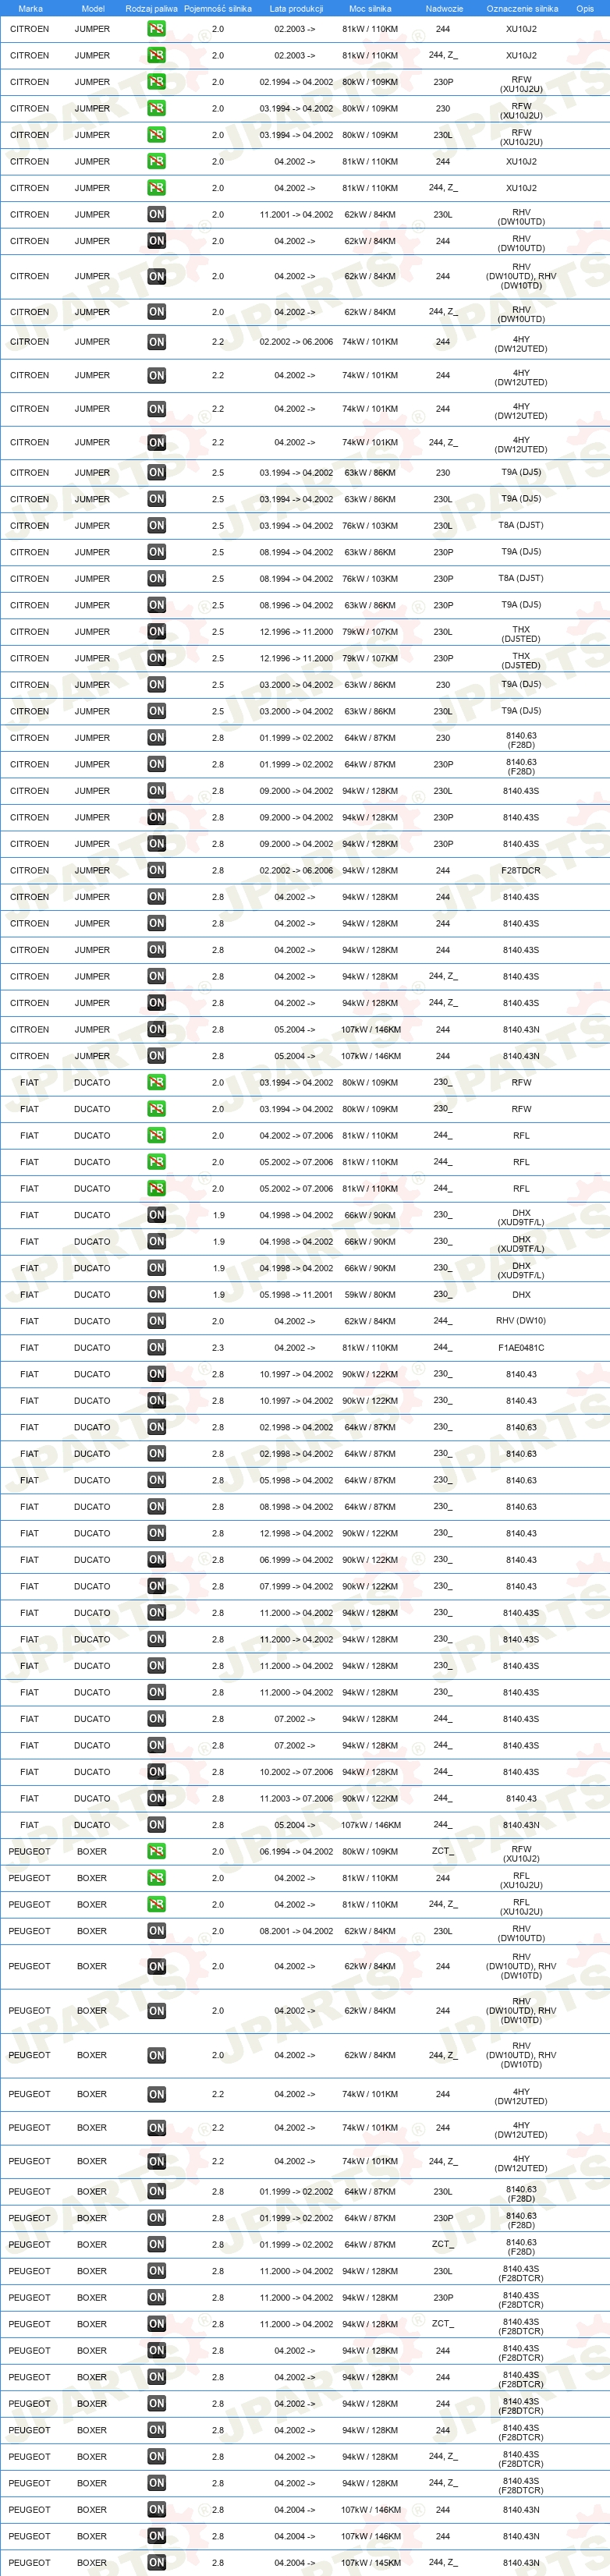610x2576 pixels.
Task: Click T8A (DJ5T) cell in the 230L row
Action: [x=521, y=525]
